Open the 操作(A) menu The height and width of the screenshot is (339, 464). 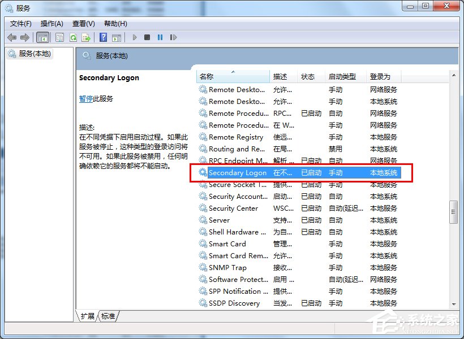pyautogui.click(x=51, y=23)
